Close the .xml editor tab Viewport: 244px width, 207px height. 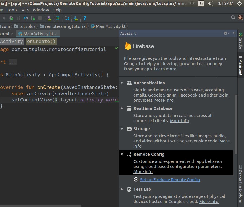(x=12, y=34)
